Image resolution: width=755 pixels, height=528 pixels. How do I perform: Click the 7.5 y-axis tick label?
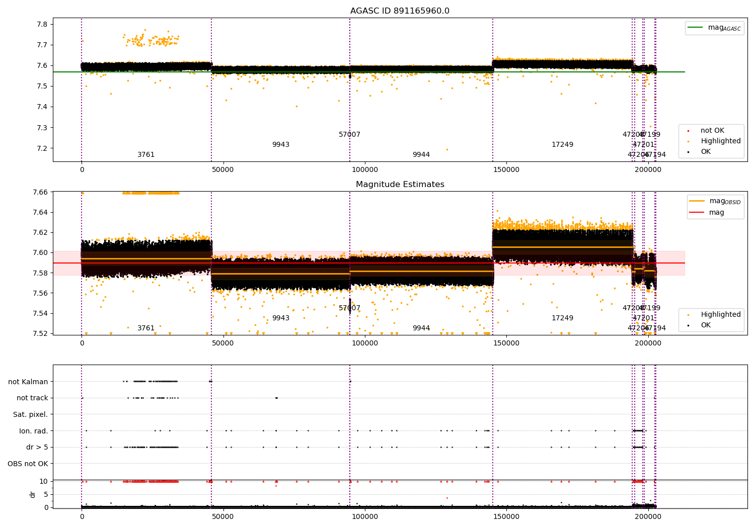(43, 86)
